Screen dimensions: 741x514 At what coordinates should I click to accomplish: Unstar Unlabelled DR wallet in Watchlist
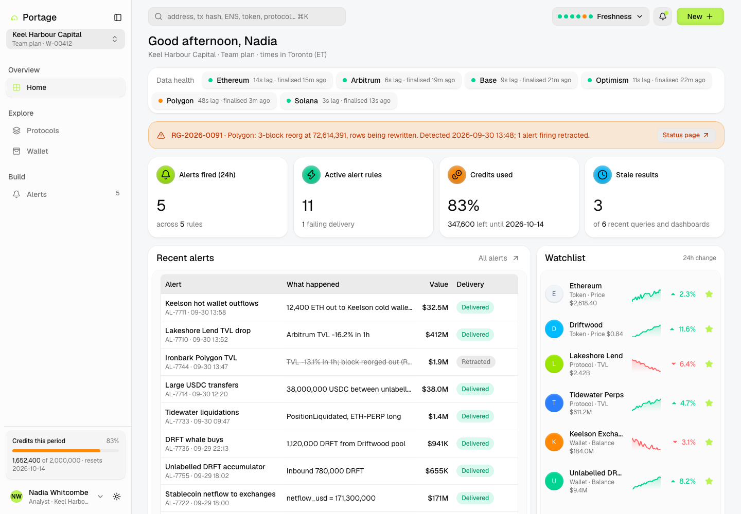709,481
